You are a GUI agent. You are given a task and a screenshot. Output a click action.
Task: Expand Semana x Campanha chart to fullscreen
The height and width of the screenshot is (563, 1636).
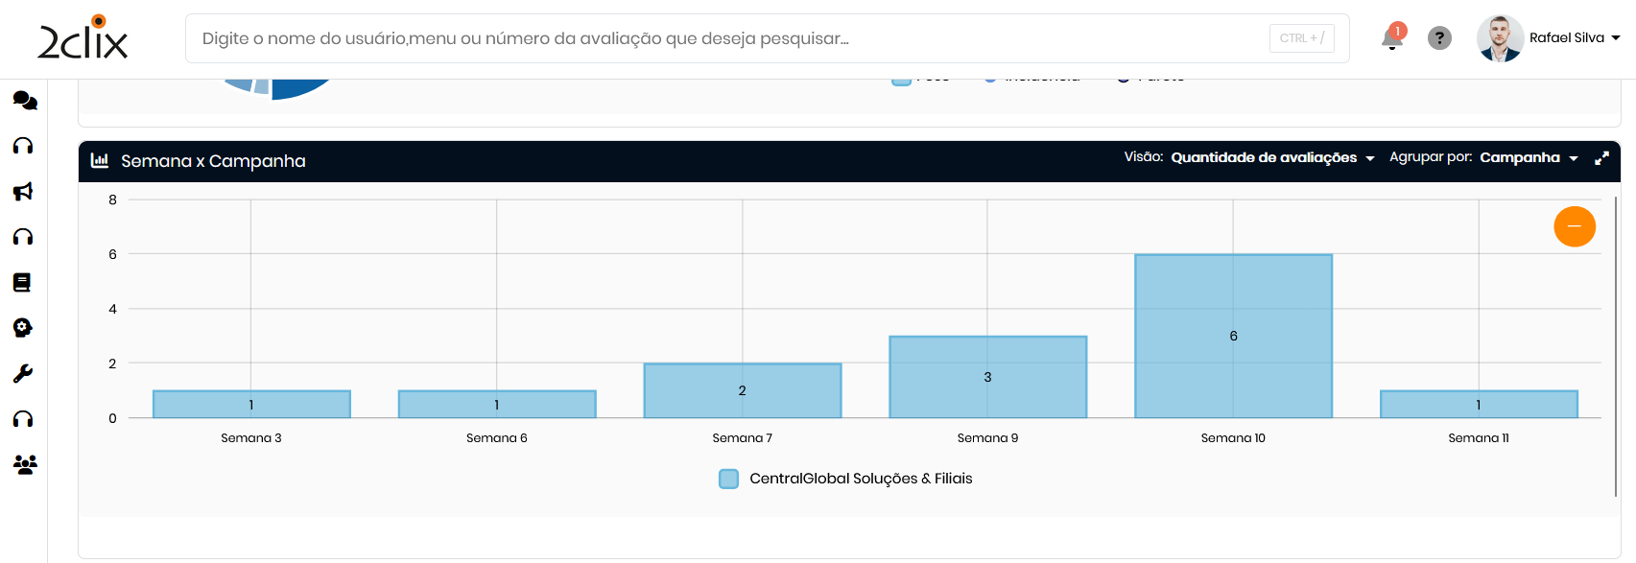pos(1601,158)
